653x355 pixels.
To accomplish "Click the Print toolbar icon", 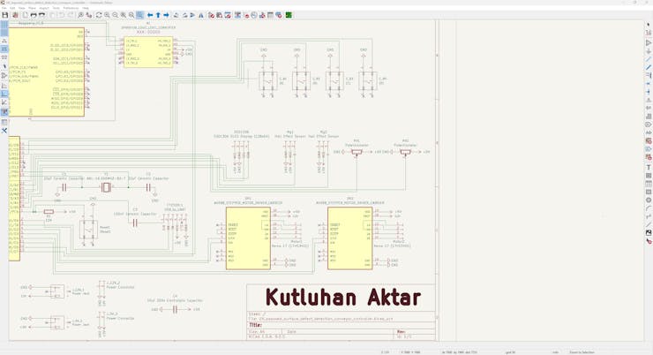I will click(x=34, y=15).
